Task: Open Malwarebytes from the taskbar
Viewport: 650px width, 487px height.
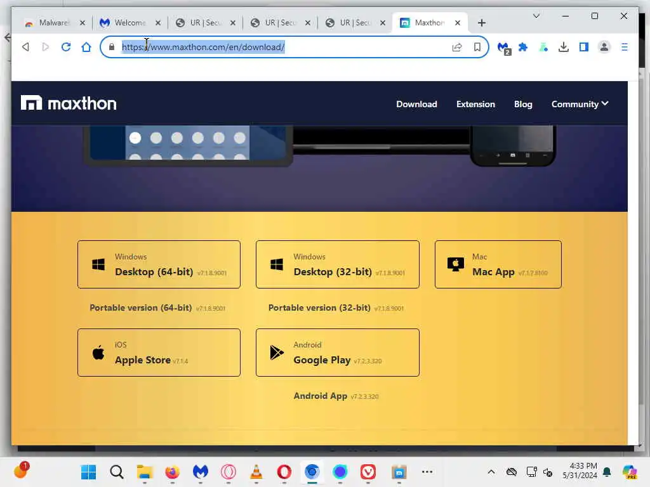Action: [200, 472]
